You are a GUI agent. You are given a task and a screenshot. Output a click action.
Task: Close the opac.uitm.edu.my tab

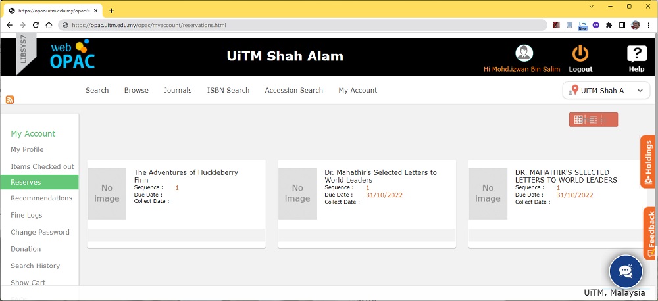(x=94, y=11)
